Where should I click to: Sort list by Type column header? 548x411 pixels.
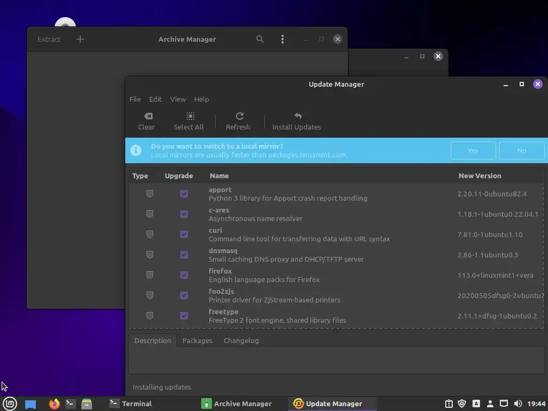(140, 176)
